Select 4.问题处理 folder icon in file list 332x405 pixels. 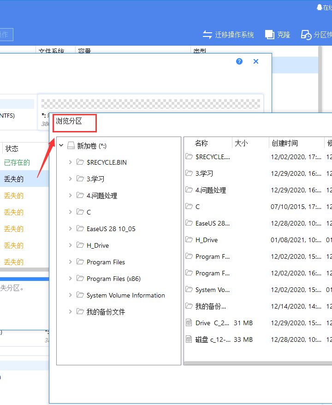(189, 190)
